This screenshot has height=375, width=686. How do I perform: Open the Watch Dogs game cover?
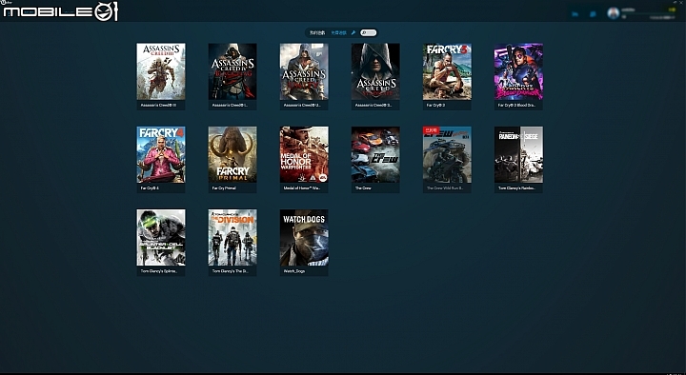tap(304, 237)
